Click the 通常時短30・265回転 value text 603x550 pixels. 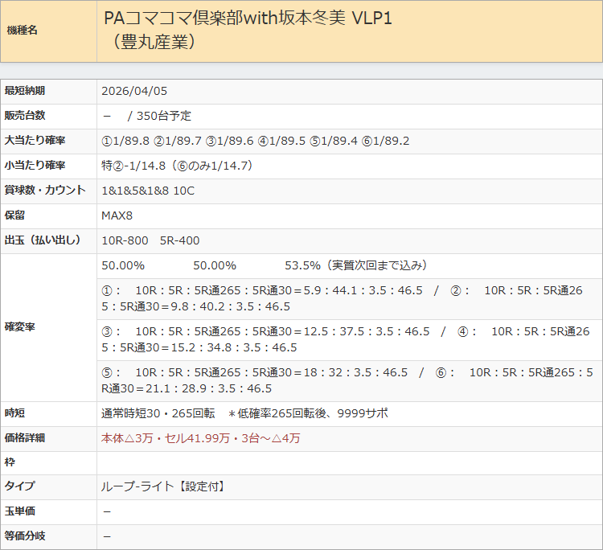click(158, 413)
